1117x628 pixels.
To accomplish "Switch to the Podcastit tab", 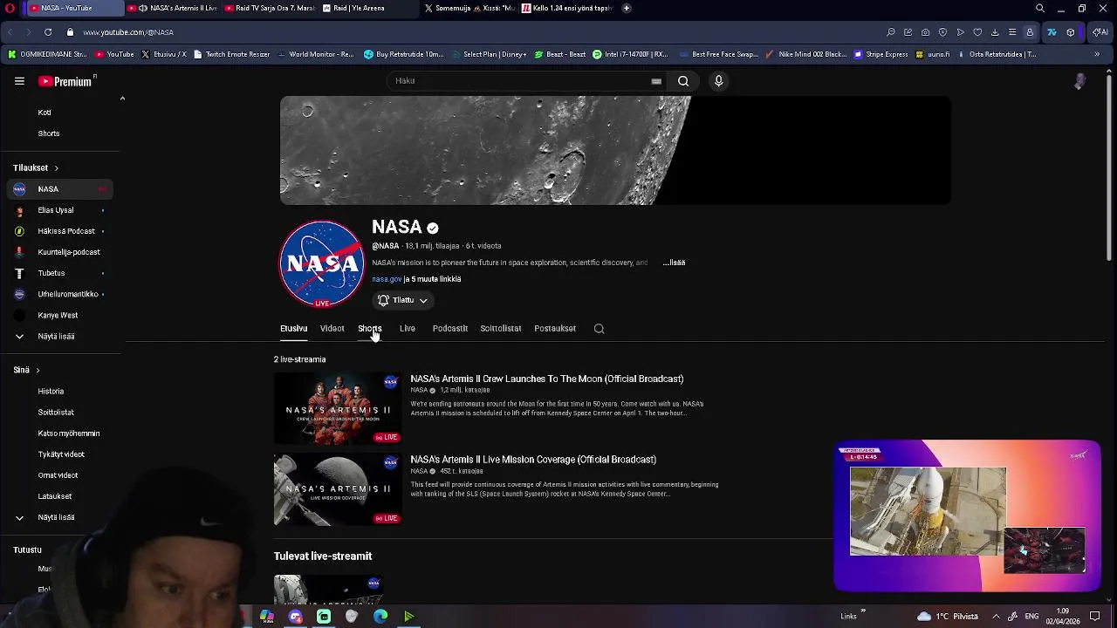I will 450,329.
